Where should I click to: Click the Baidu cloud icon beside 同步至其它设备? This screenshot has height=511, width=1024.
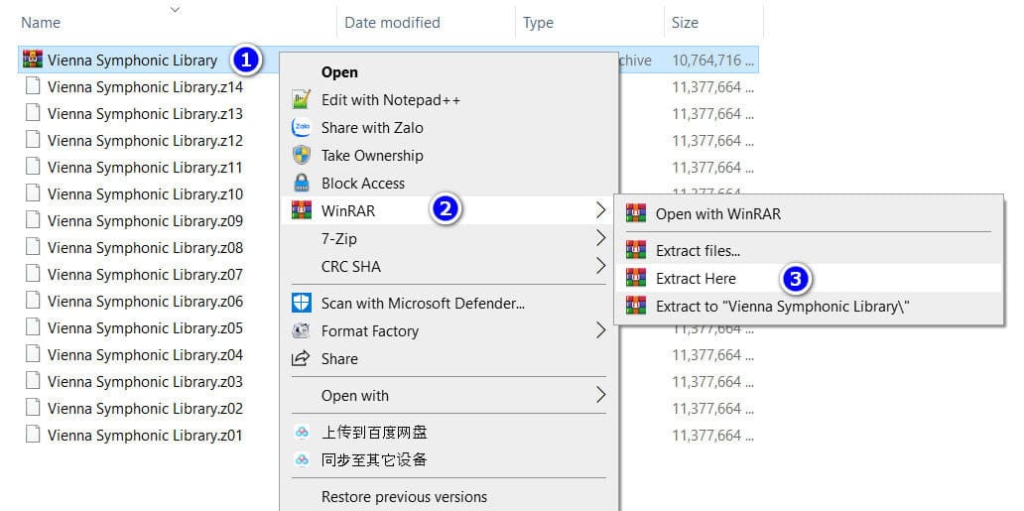(x=301, y=459)
